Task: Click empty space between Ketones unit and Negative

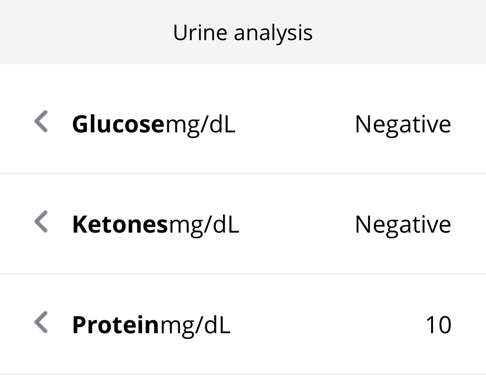Action: [297, 224]
